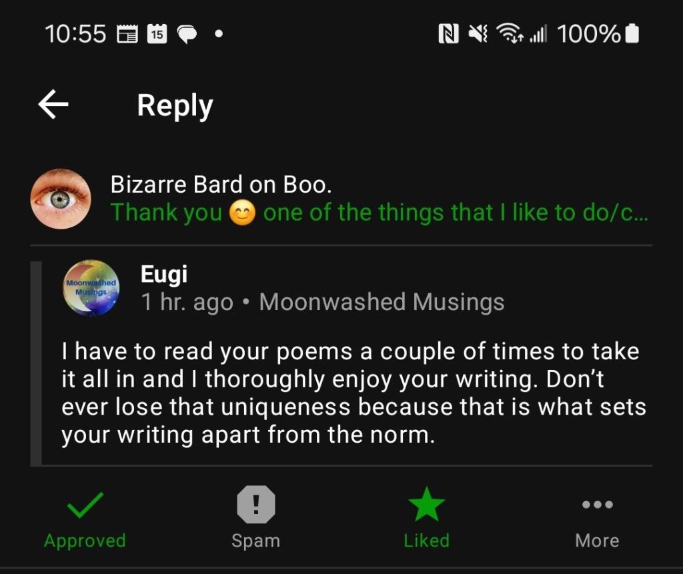Mark comment as Spam icon
Screen dimensions: 683x574
point(255,505)
